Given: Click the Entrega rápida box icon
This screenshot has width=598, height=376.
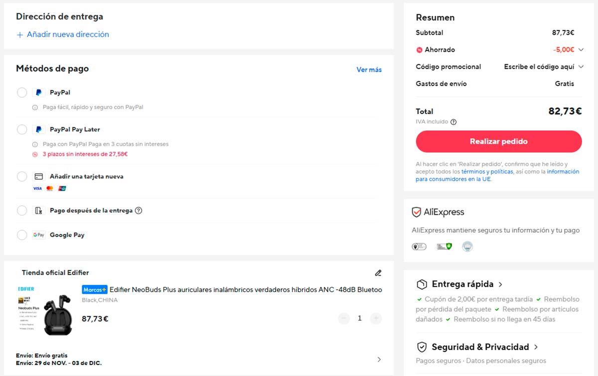Looking at the screenshot, I should [422, 284].
